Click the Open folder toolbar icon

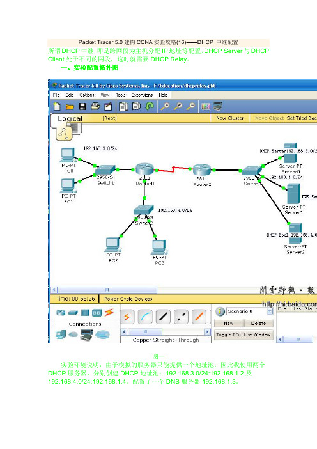click(70, 107)
